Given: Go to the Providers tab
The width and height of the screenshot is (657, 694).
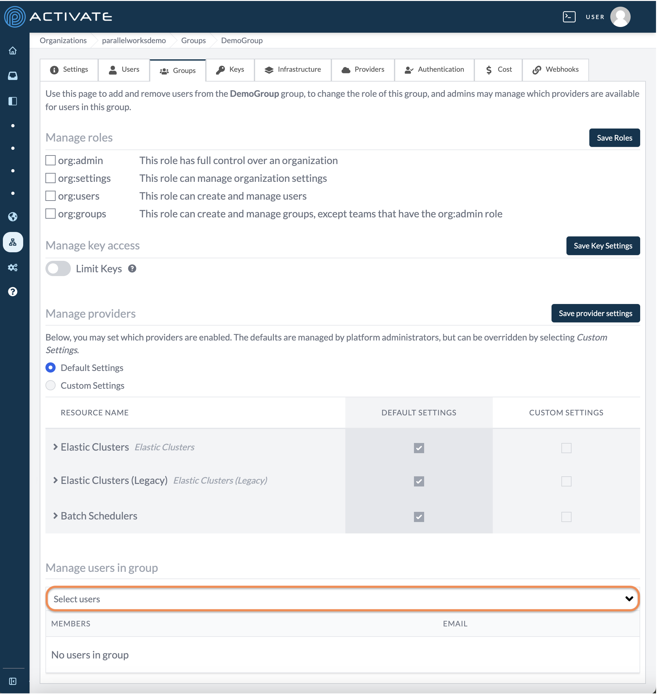Looking at the screenshot, I should 363,70.
